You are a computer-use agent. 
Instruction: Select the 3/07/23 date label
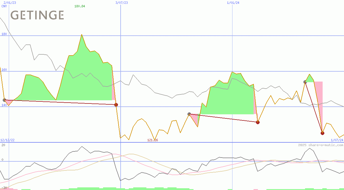(x=121, y=3)
